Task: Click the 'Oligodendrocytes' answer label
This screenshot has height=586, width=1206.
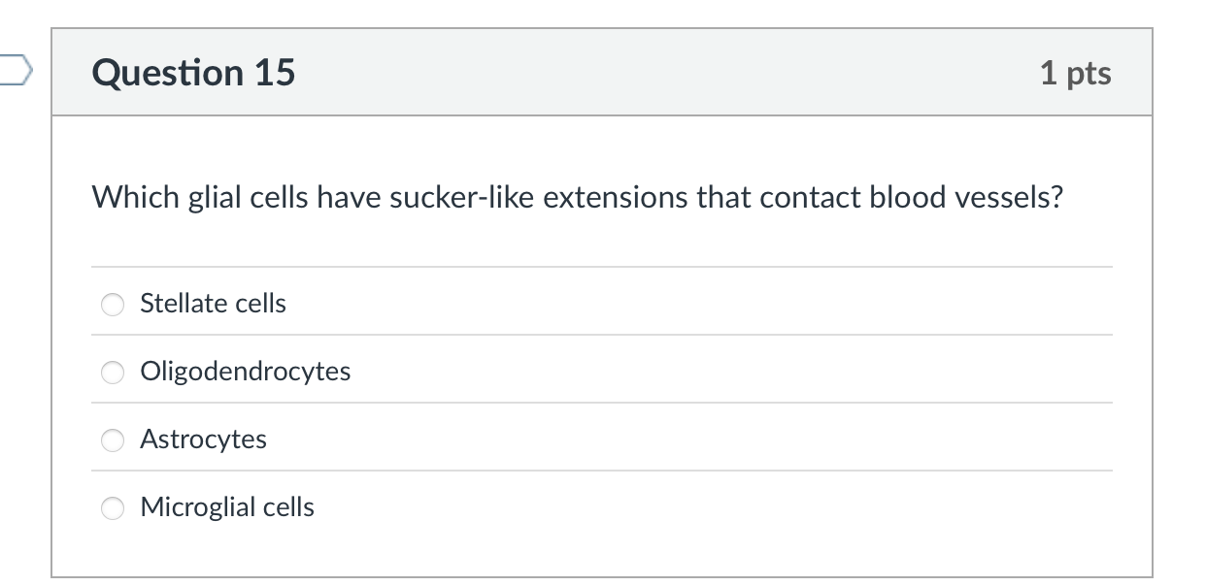Action: (246, 372)
